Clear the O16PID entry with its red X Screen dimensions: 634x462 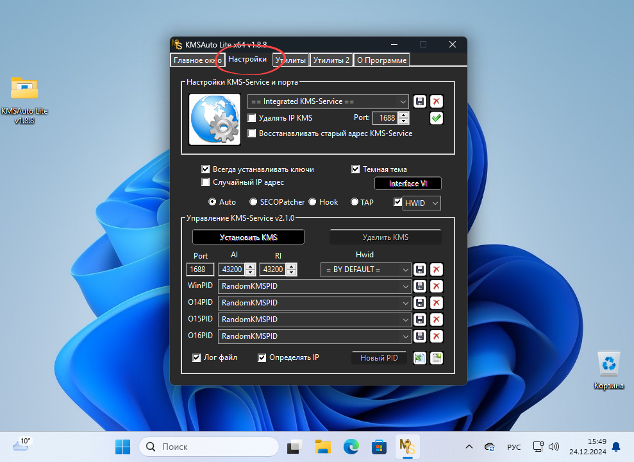point(436,336)
